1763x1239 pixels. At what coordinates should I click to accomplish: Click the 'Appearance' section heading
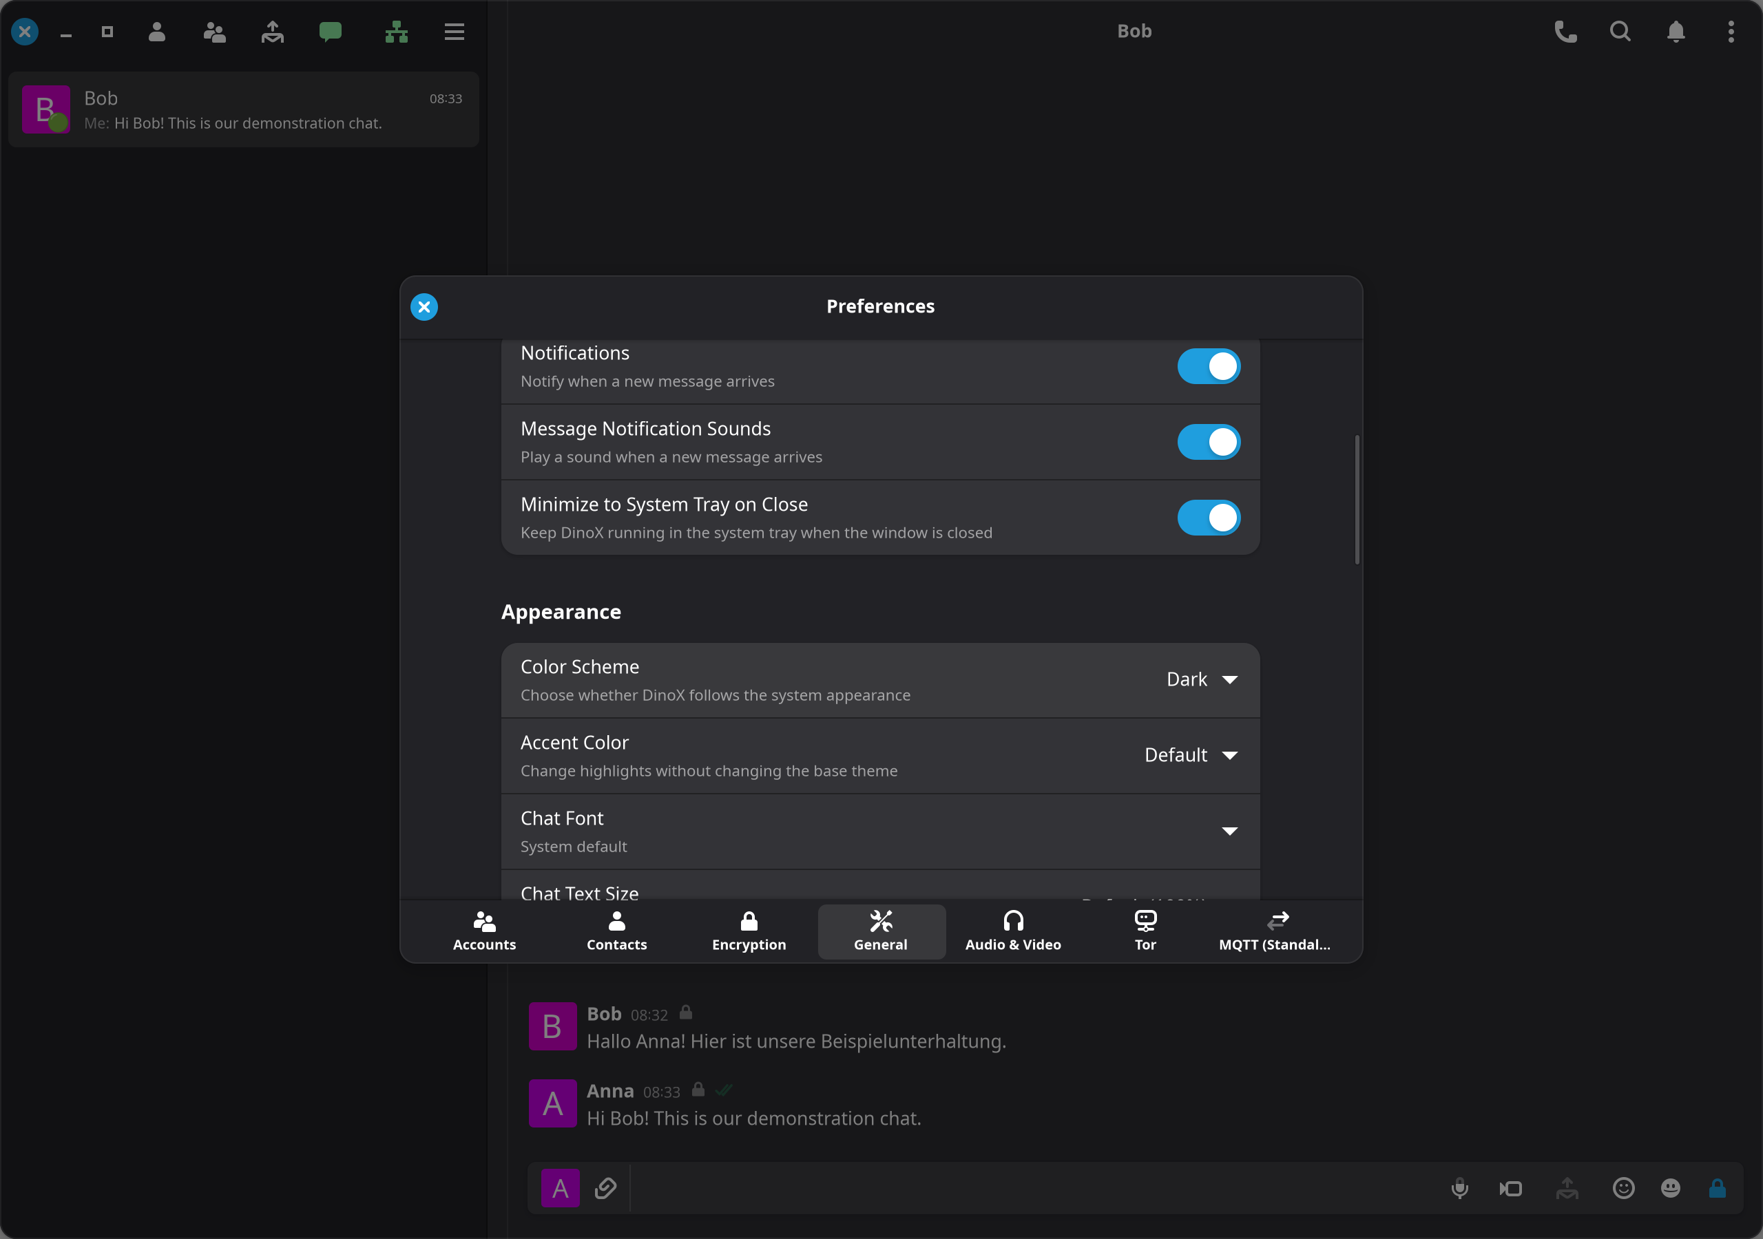pos(561,612)
